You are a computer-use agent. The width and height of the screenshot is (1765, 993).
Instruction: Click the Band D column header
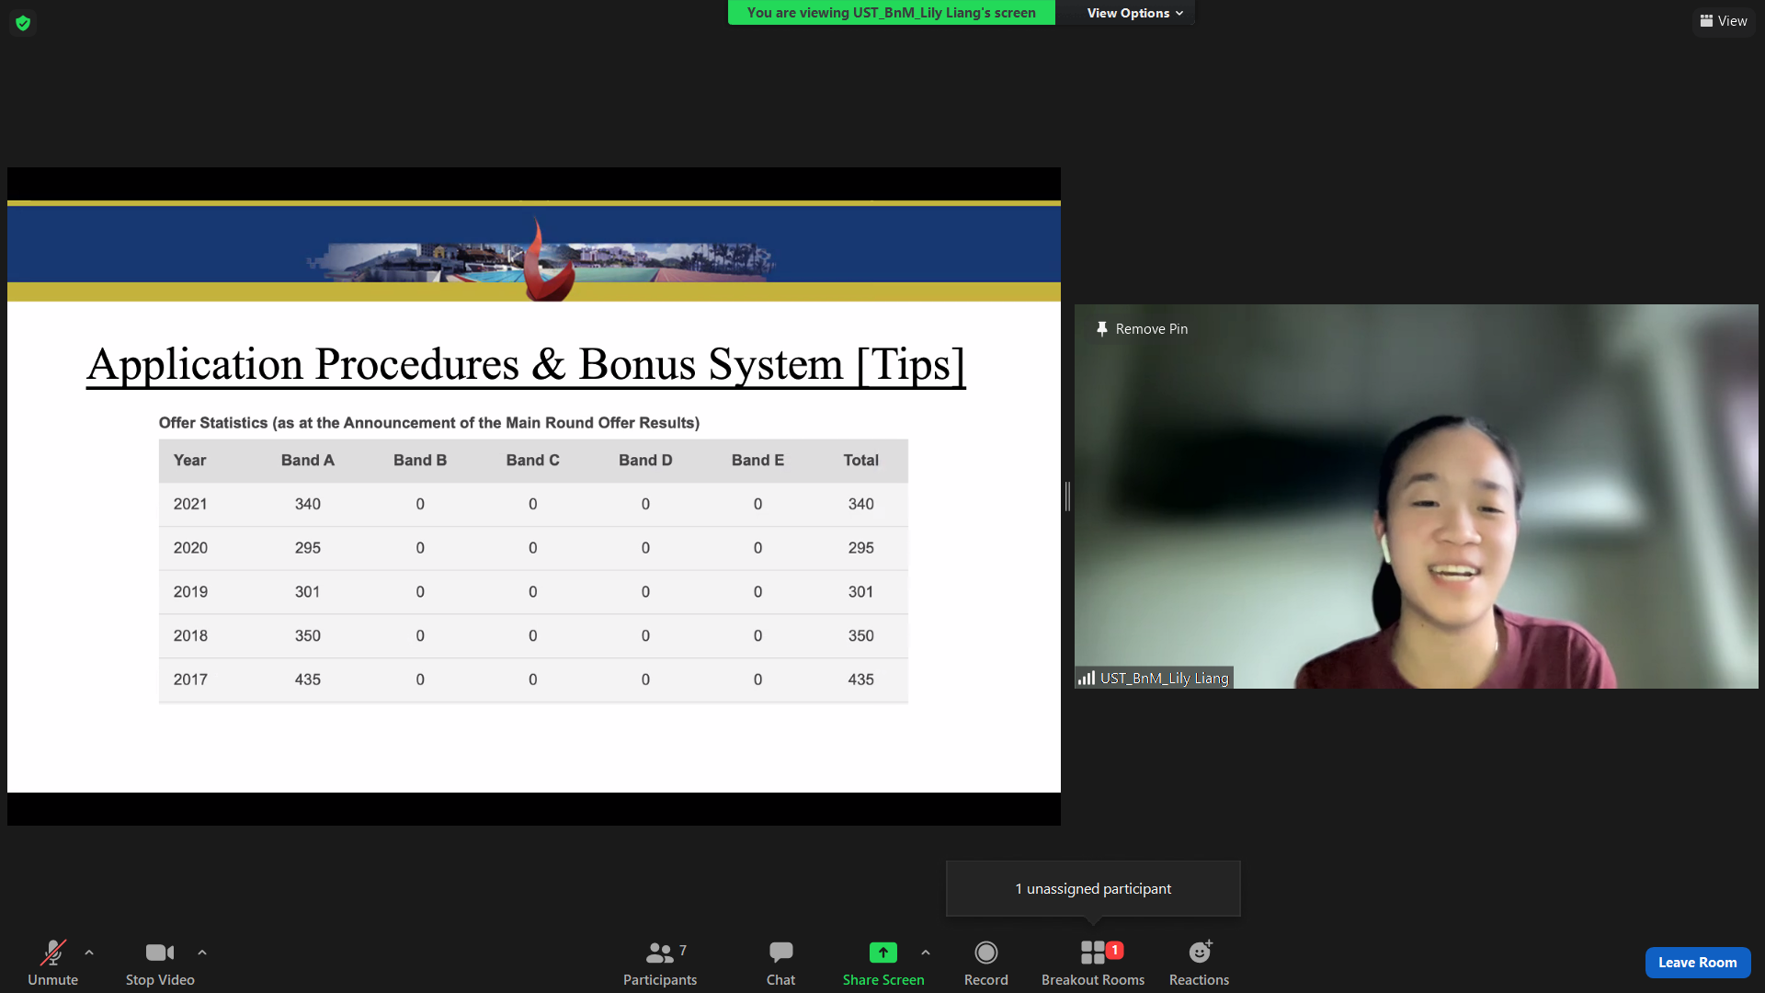coord(645,461)
